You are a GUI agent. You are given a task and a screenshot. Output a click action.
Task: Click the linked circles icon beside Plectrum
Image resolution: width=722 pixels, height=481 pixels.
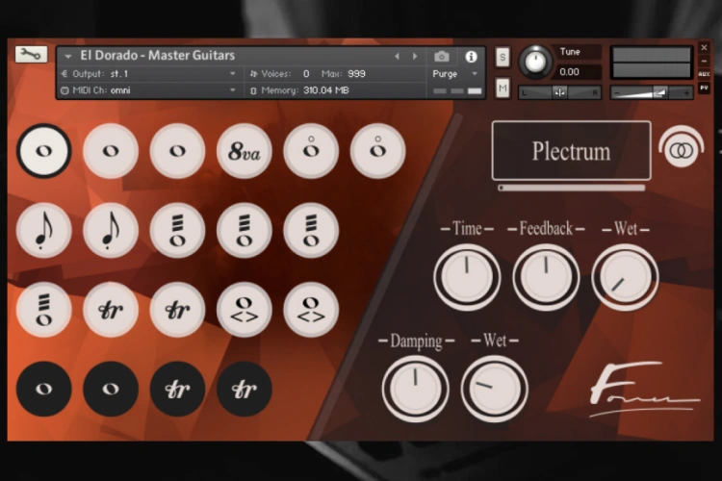click(682, 150)
